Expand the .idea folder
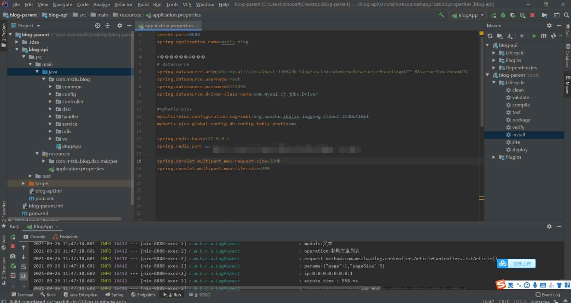The height and width of the screenshot is (303, 571). coord(17,42)
